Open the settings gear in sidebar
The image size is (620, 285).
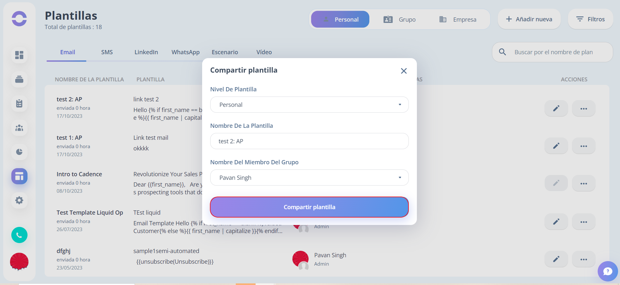19,200
